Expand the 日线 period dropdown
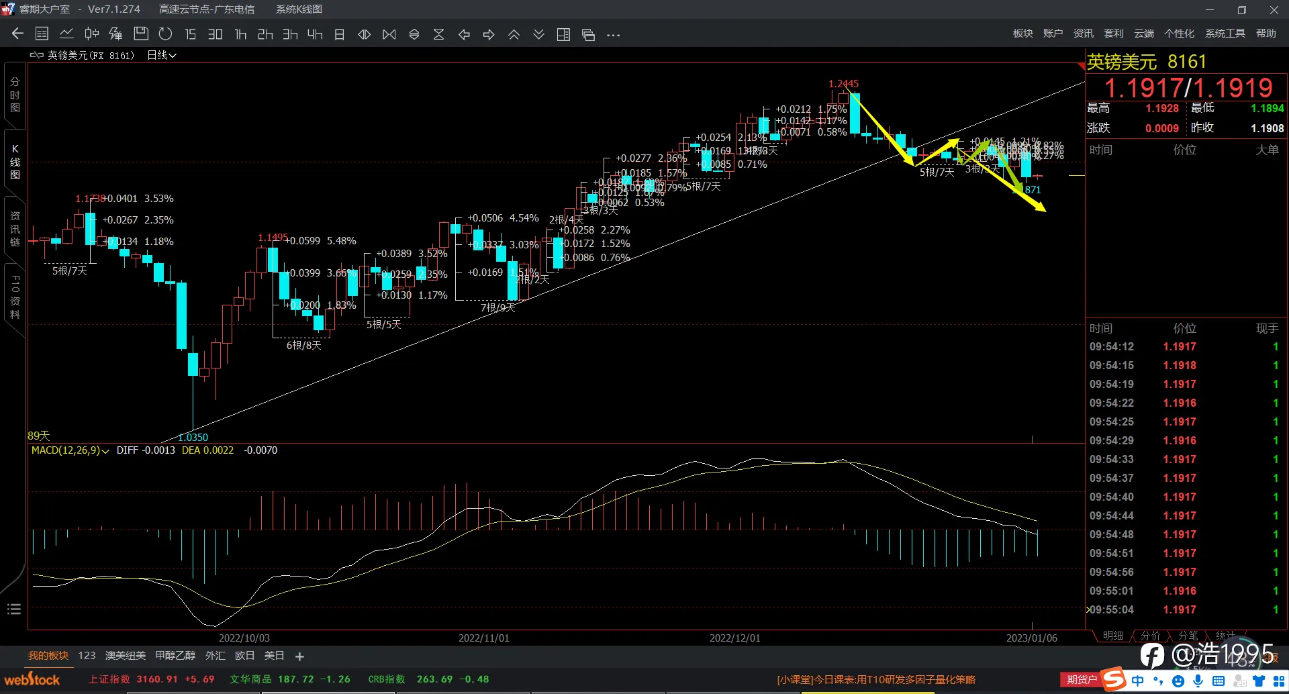 click(x=162, y=55)
